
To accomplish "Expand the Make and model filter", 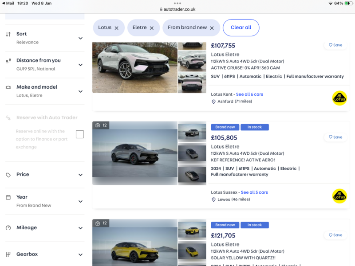I will (x=80, y=91).
